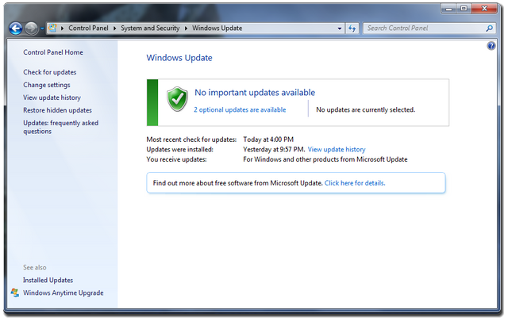508x321 pixels.
Task: Open Click here for details link
Action: pyautogui.click(x=355, y=183)
